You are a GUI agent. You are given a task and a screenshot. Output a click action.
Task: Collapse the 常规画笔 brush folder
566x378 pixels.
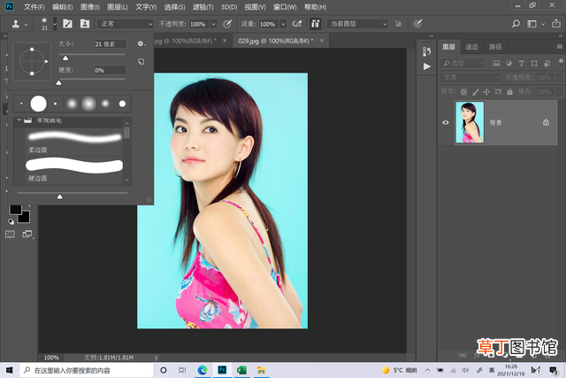(x=19, y=120)
